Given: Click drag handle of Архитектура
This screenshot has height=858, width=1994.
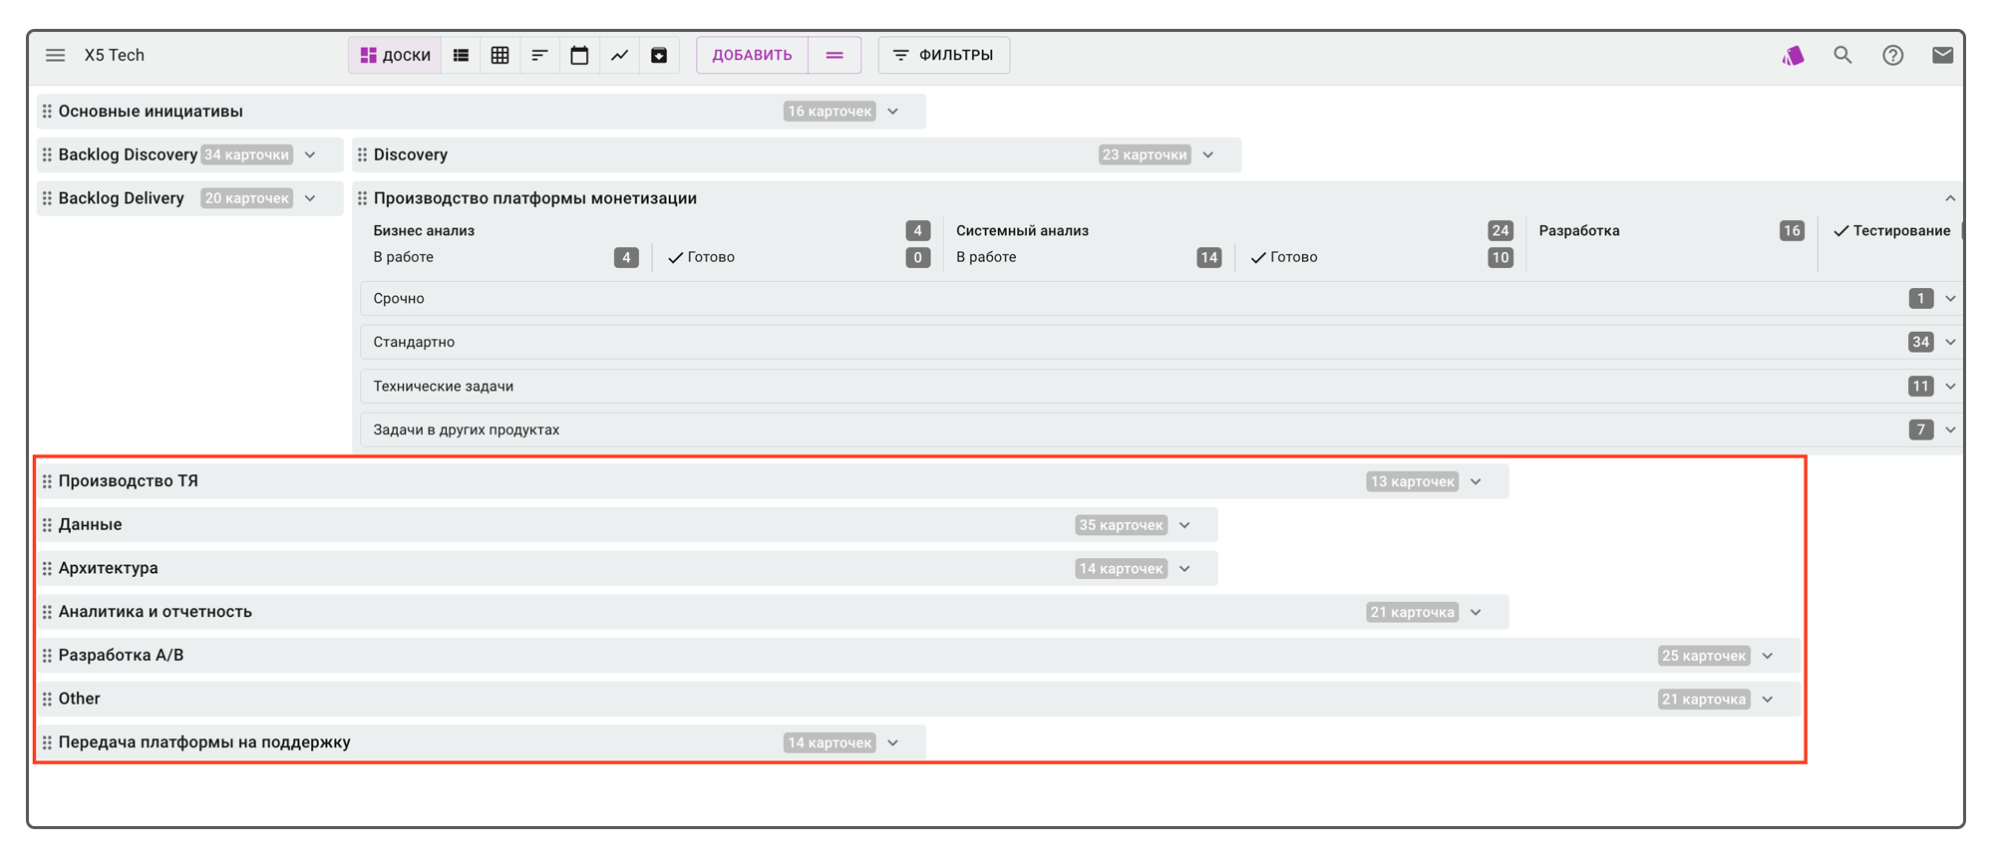Looking at the screenshot, I should pyautogui.click(x=47, y=569).
